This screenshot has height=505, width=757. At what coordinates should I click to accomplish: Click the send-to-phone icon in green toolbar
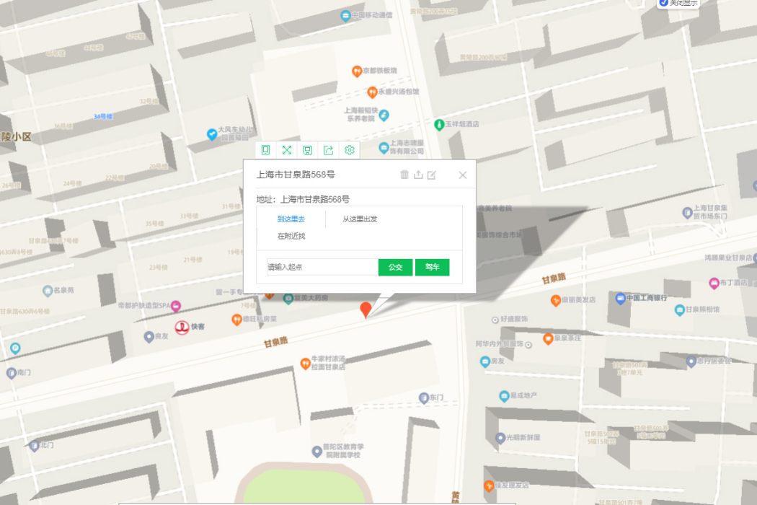(x=265, y=150)
